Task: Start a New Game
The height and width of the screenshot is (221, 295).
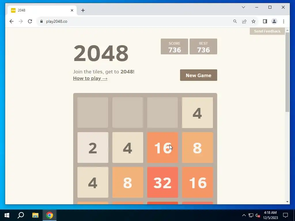Action: pyautogui.click(x=198, y=75)
